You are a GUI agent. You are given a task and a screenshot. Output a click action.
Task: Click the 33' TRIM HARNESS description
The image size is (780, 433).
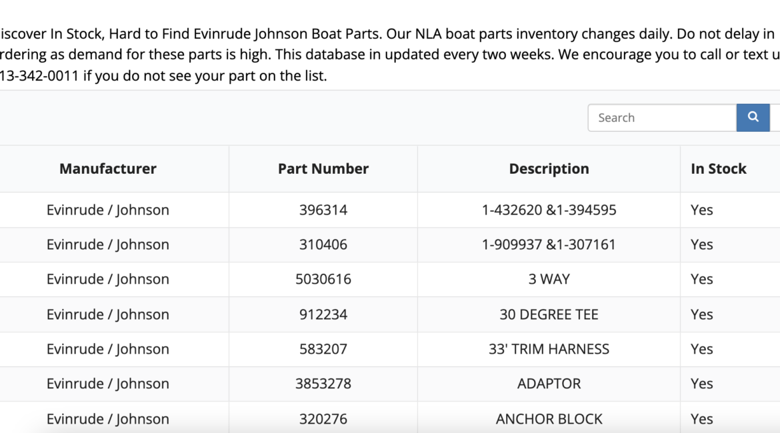[549, 349]
